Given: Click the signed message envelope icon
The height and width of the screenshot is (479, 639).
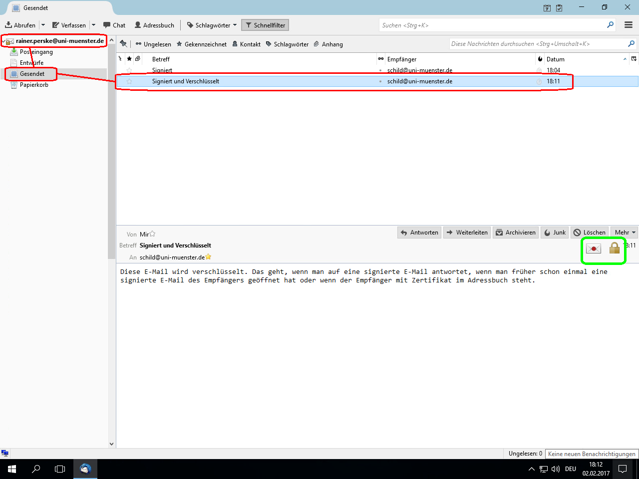Looking at the screenshot, I should point(593,248).
